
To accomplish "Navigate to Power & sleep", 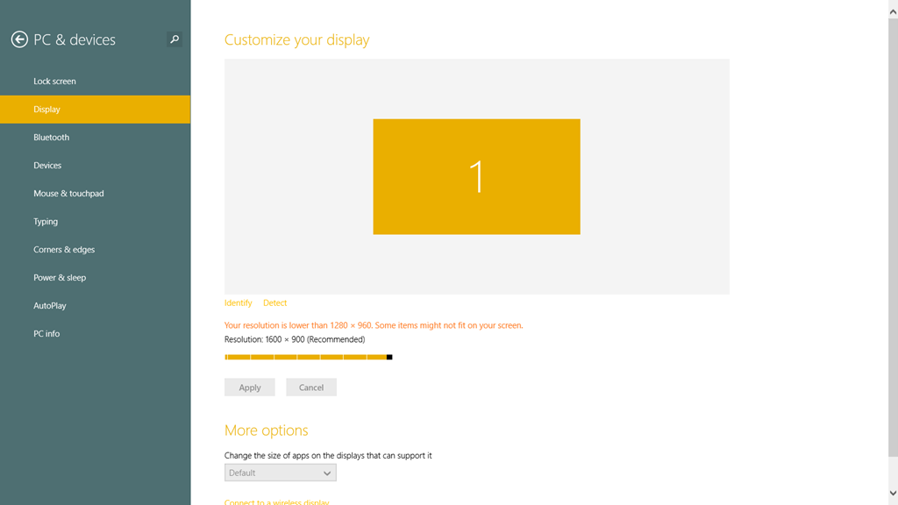I will tap(60, 278).
